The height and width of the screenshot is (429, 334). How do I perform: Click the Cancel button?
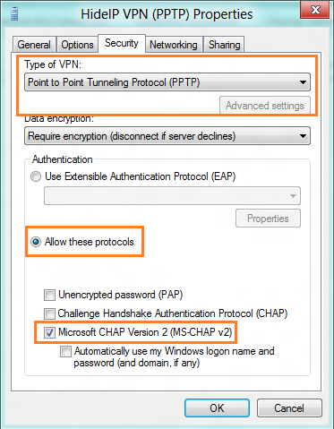point(289,408)
